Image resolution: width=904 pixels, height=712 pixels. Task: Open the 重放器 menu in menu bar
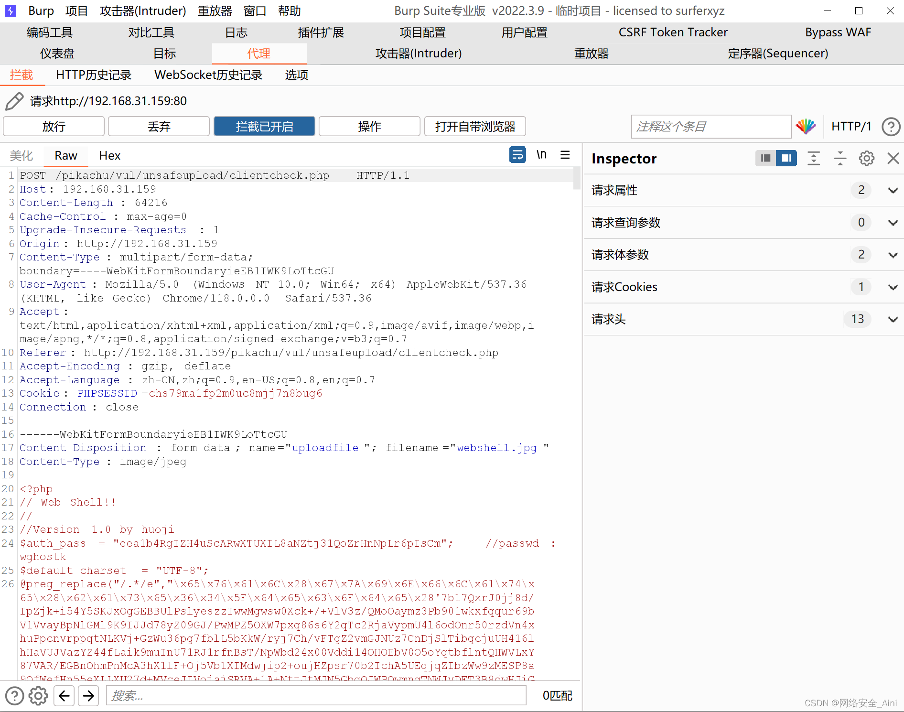coord(215,11)
